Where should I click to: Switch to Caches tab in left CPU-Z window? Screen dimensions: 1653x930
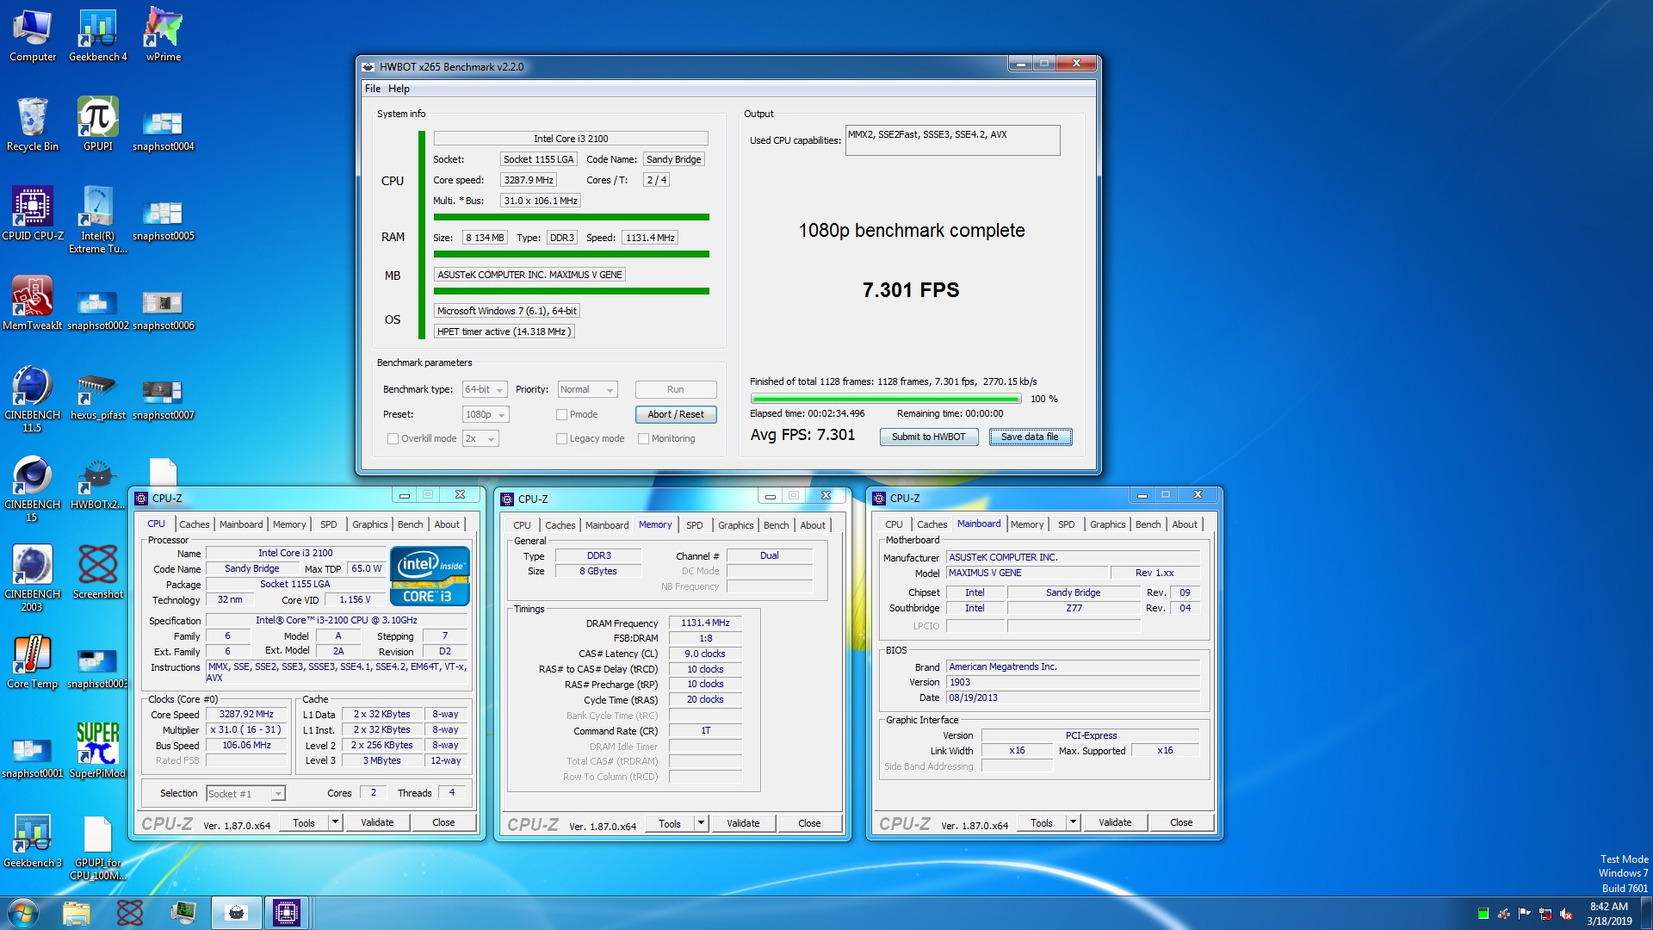(194, 524)
